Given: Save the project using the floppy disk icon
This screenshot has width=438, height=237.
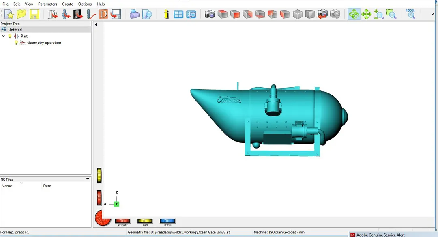Looking at the screenshot, I should 34,14.
